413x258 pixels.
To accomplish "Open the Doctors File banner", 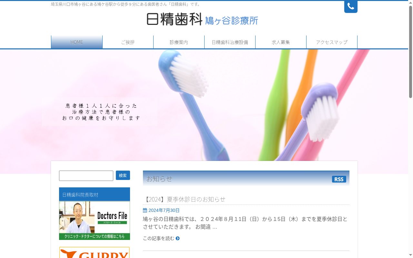I will coord(95,221).
